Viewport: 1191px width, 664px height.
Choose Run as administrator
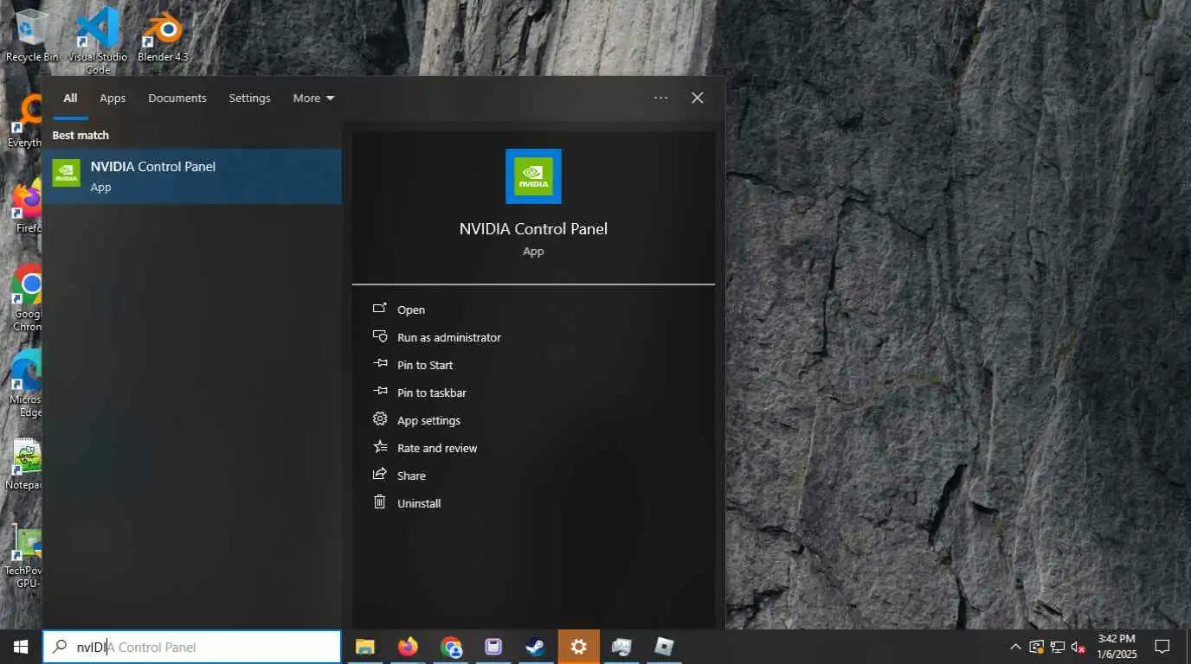(449, 337)
